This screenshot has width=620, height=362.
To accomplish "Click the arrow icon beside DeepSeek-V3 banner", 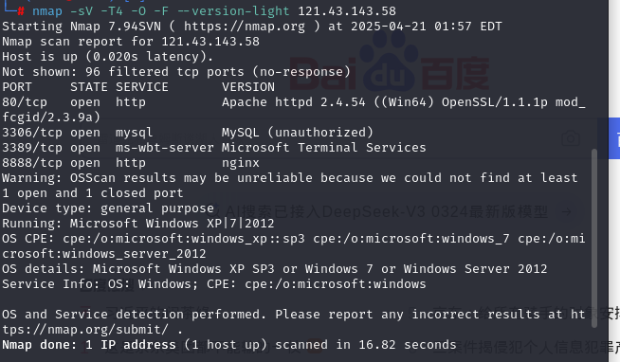I will (566, 212).
